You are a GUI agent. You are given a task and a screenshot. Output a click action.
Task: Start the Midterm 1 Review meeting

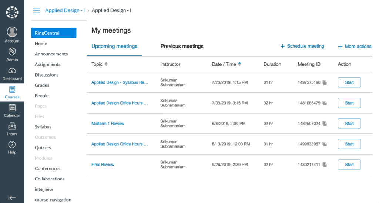(349, 124)
